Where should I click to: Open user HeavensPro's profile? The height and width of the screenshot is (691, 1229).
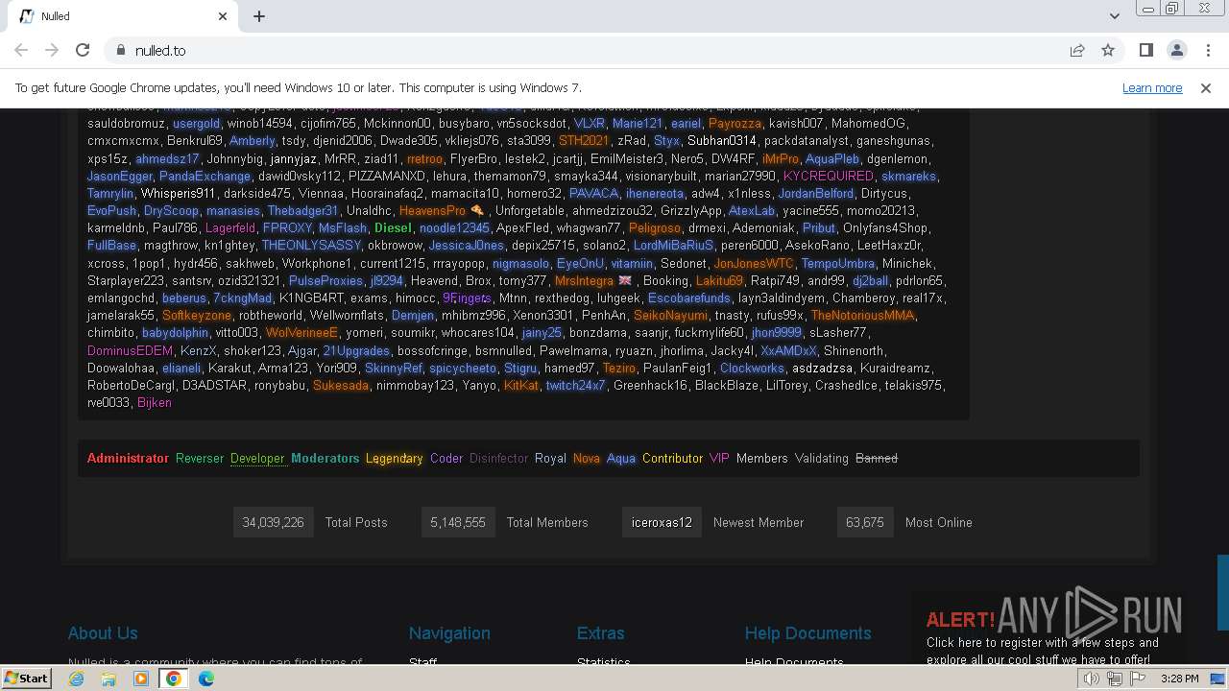pyautogui.click(x=432, y=210)
